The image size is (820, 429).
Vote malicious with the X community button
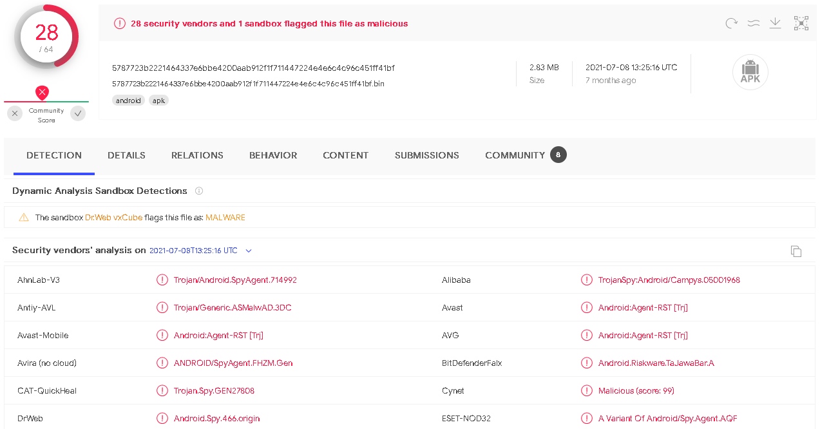coord(15,113)
